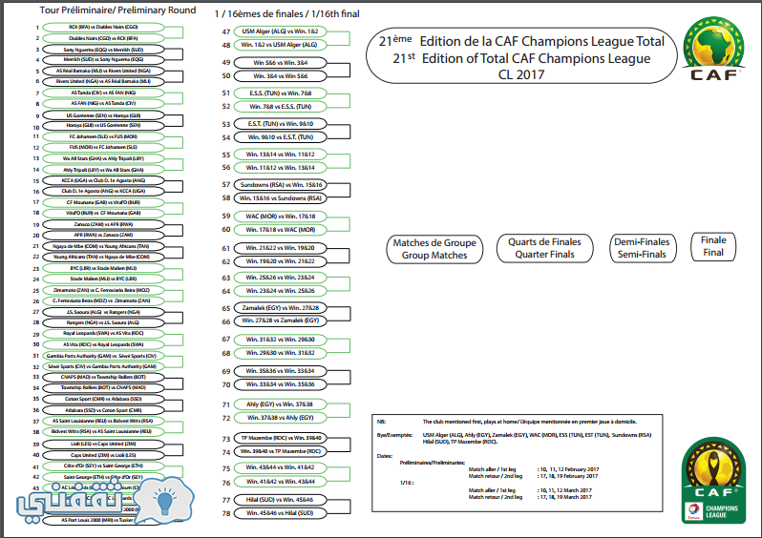Click match 13 Wa All Stars vs Ahly Tripoli
762x538 pixels.
(103, 158)
